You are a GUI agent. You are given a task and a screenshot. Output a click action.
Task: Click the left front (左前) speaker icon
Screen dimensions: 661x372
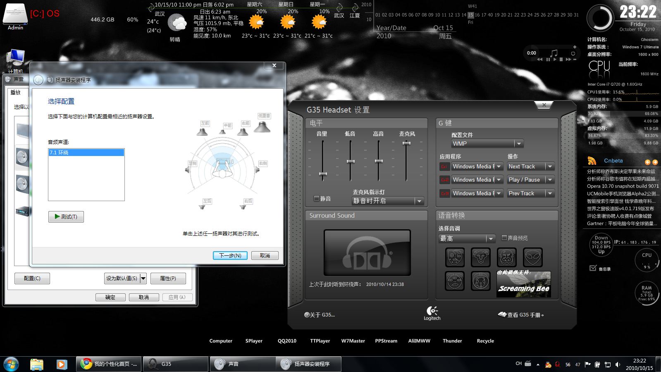[x=202, y=131]
